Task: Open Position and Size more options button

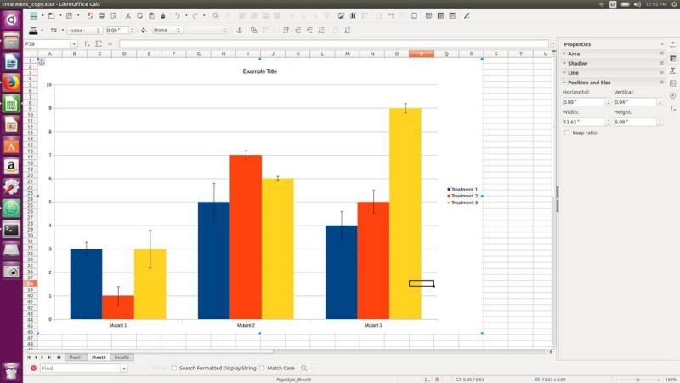Action: point(662,83)
